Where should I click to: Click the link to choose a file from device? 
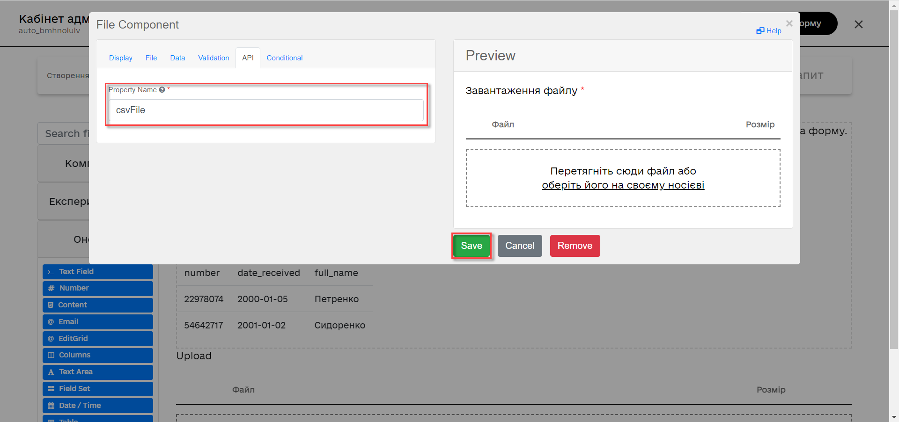pos(623,185)
